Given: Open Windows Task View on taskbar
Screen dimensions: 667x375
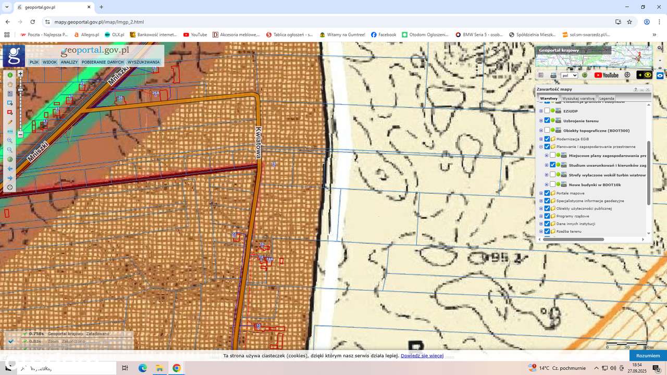Looking at the screenshot, I should 125,368.
